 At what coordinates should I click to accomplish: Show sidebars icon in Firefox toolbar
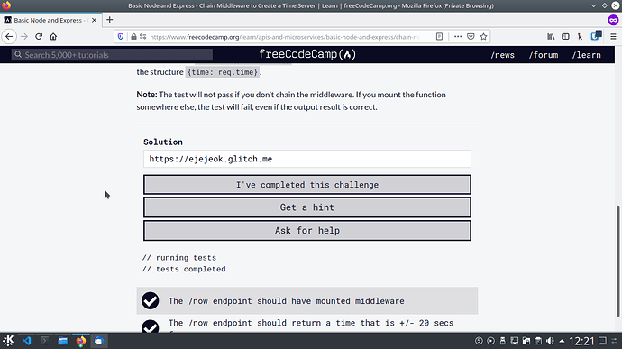pos(565,37)
